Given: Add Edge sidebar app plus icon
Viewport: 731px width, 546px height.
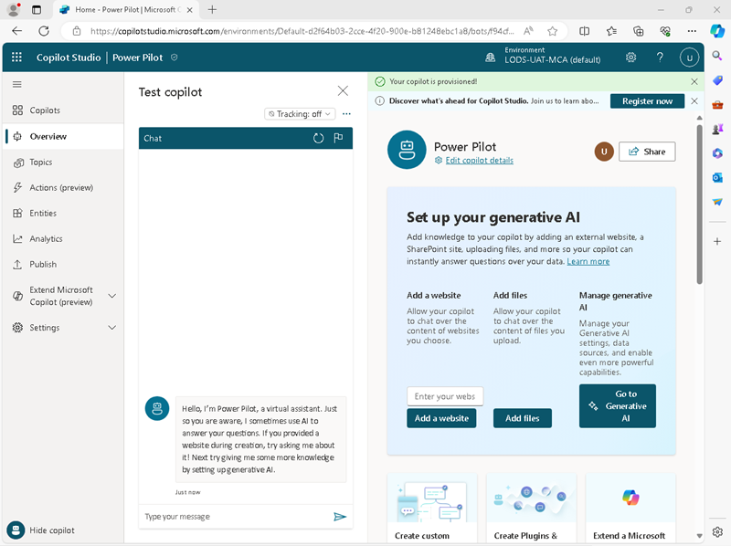Looking at the screenshot, I should [717, 241].
